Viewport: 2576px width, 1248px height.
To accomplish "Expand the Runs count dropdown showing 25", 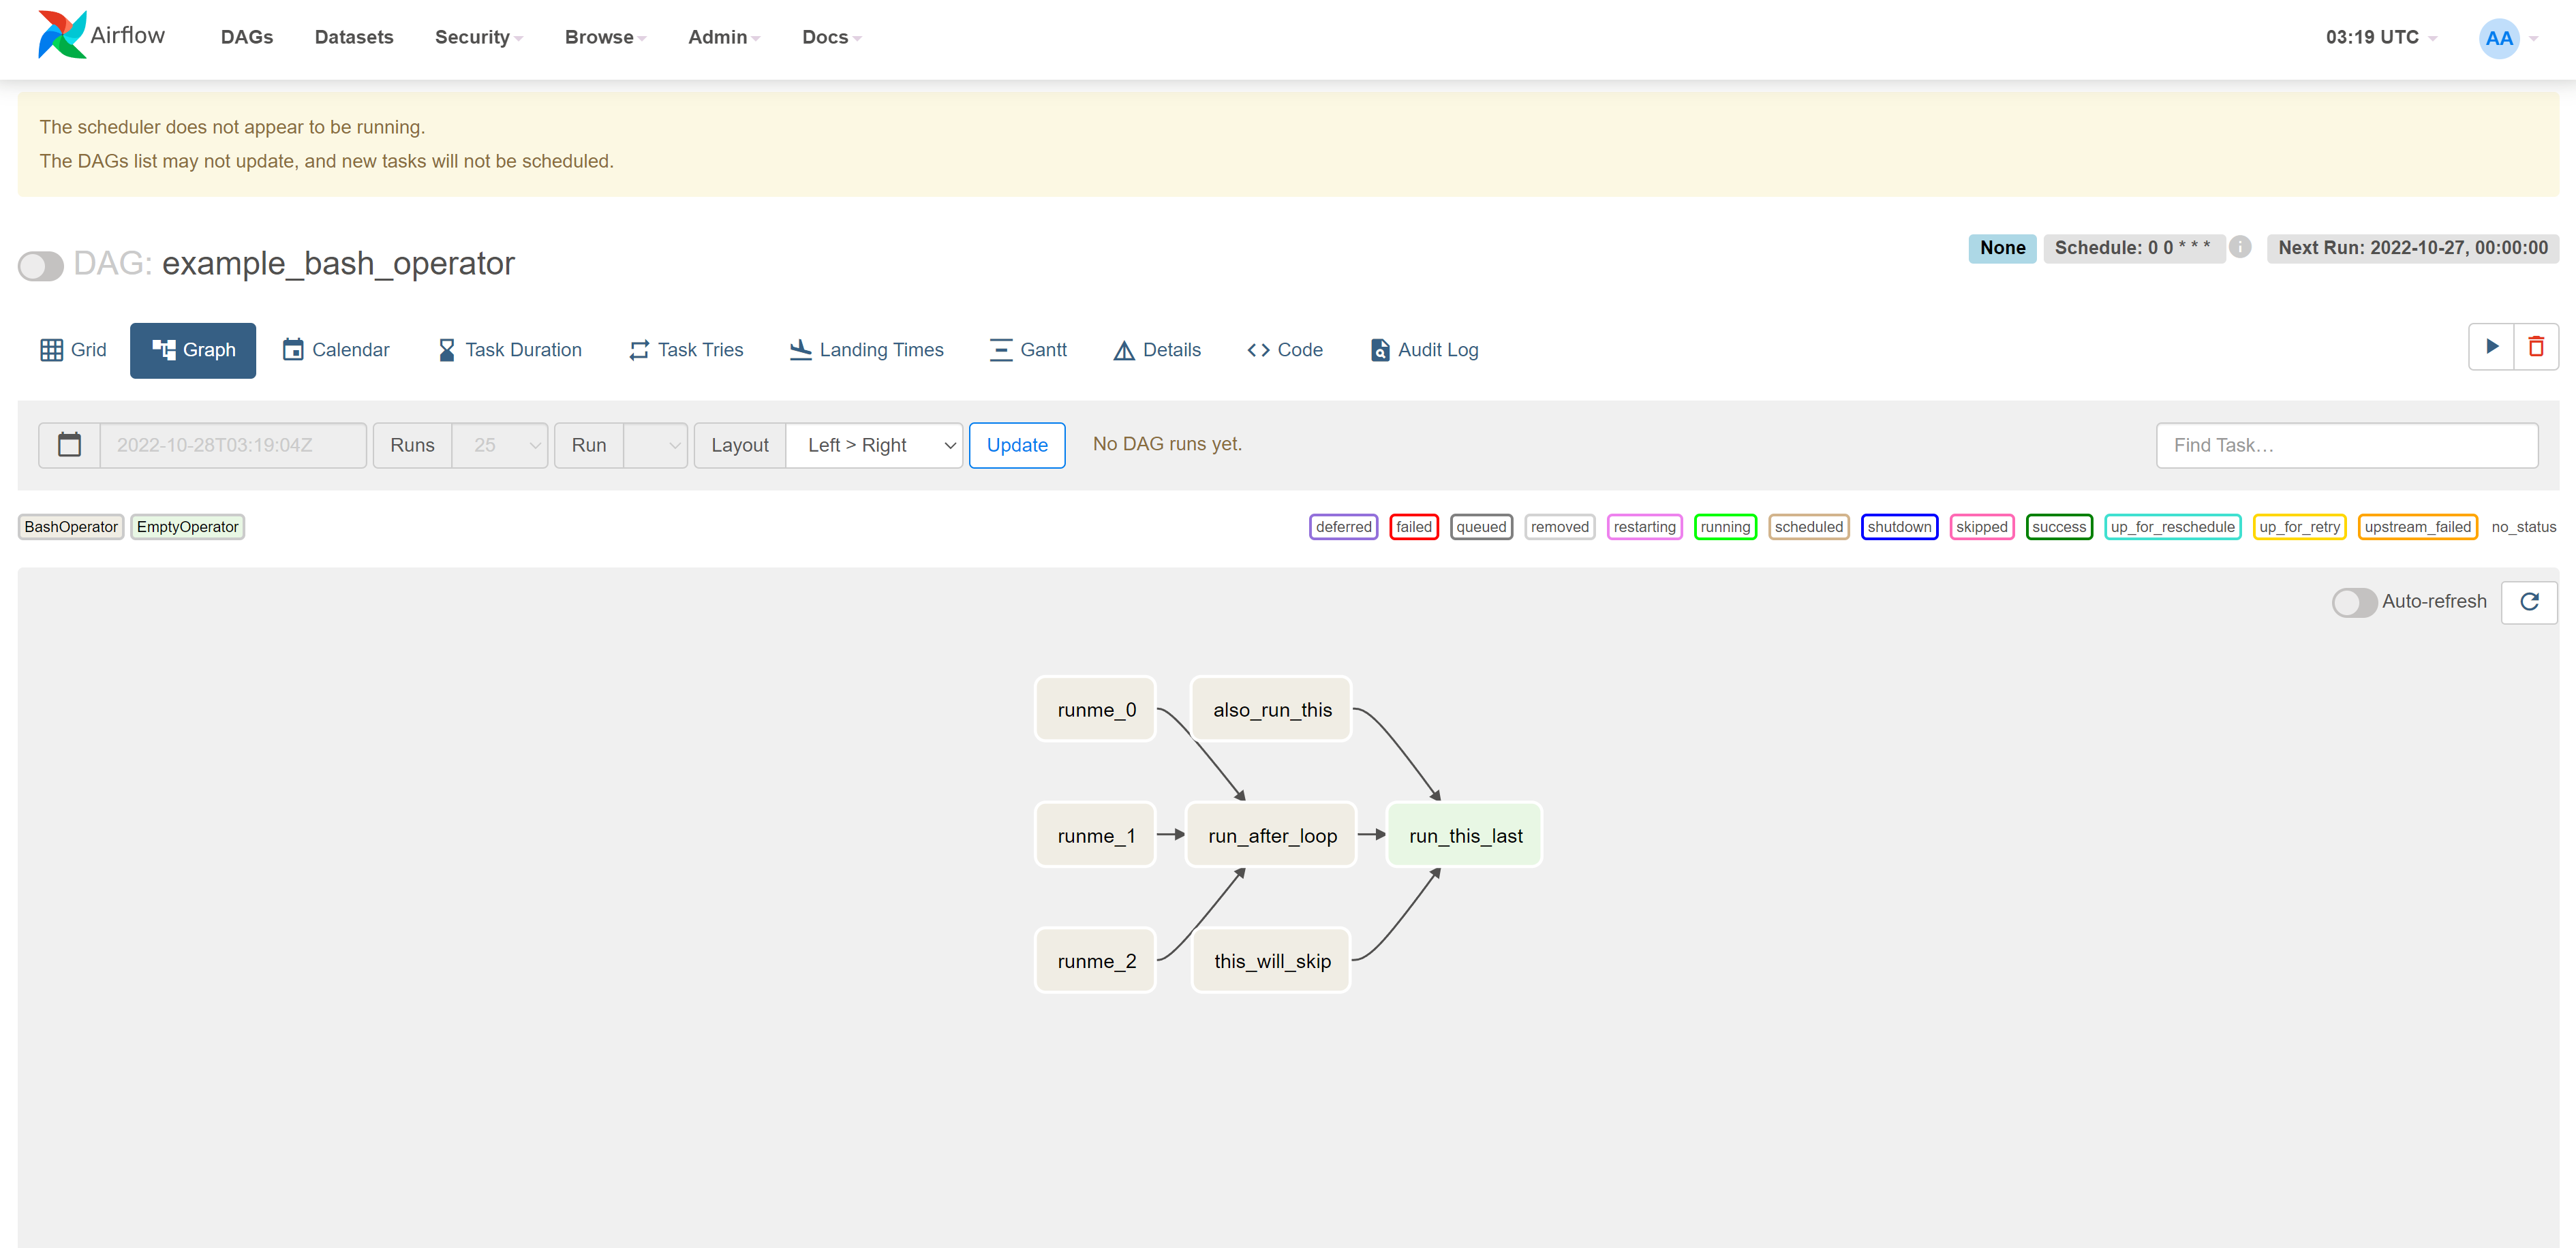I will [x=499, y=445].
